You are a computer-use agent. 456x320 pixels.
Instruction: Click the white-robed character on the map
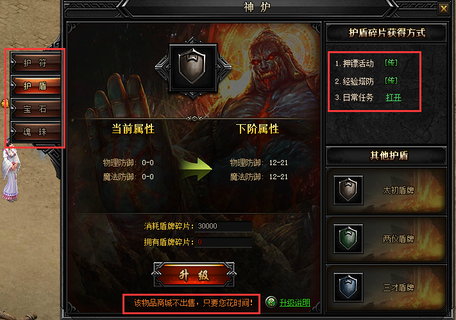11,174
